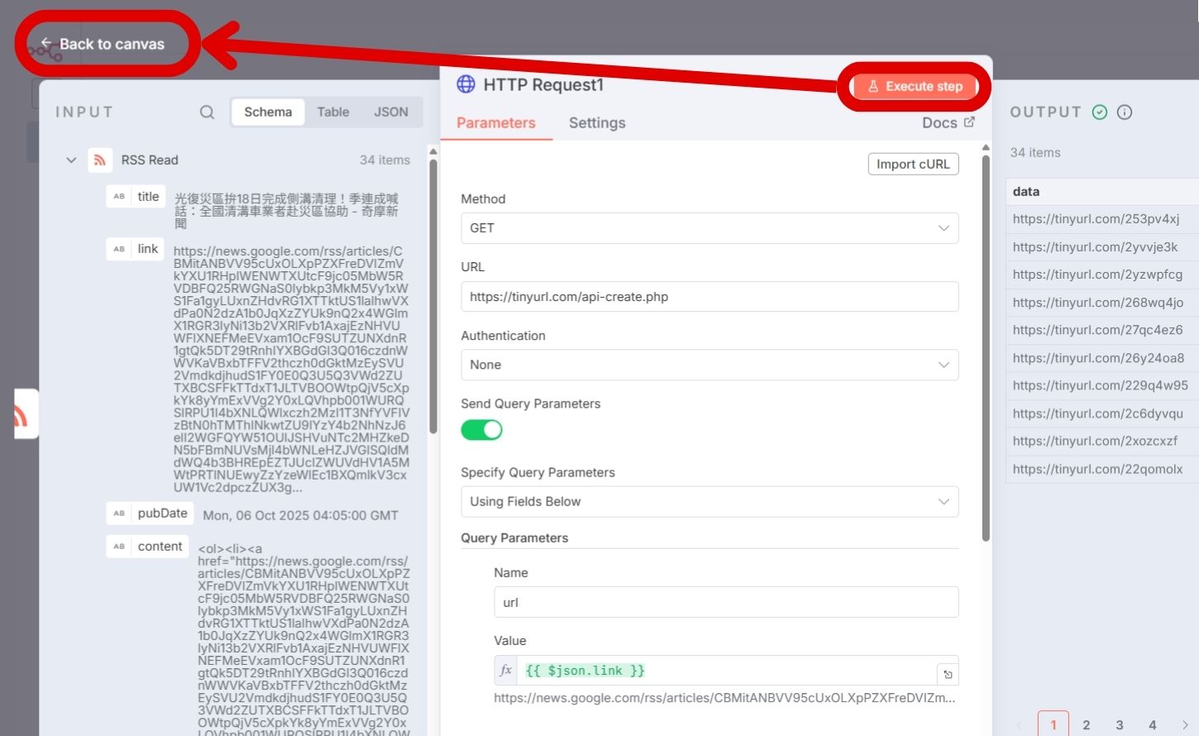Click the RSS Read node icon
The height and width of the screenshot is (736, 1199).
click(x=100, y=160)
